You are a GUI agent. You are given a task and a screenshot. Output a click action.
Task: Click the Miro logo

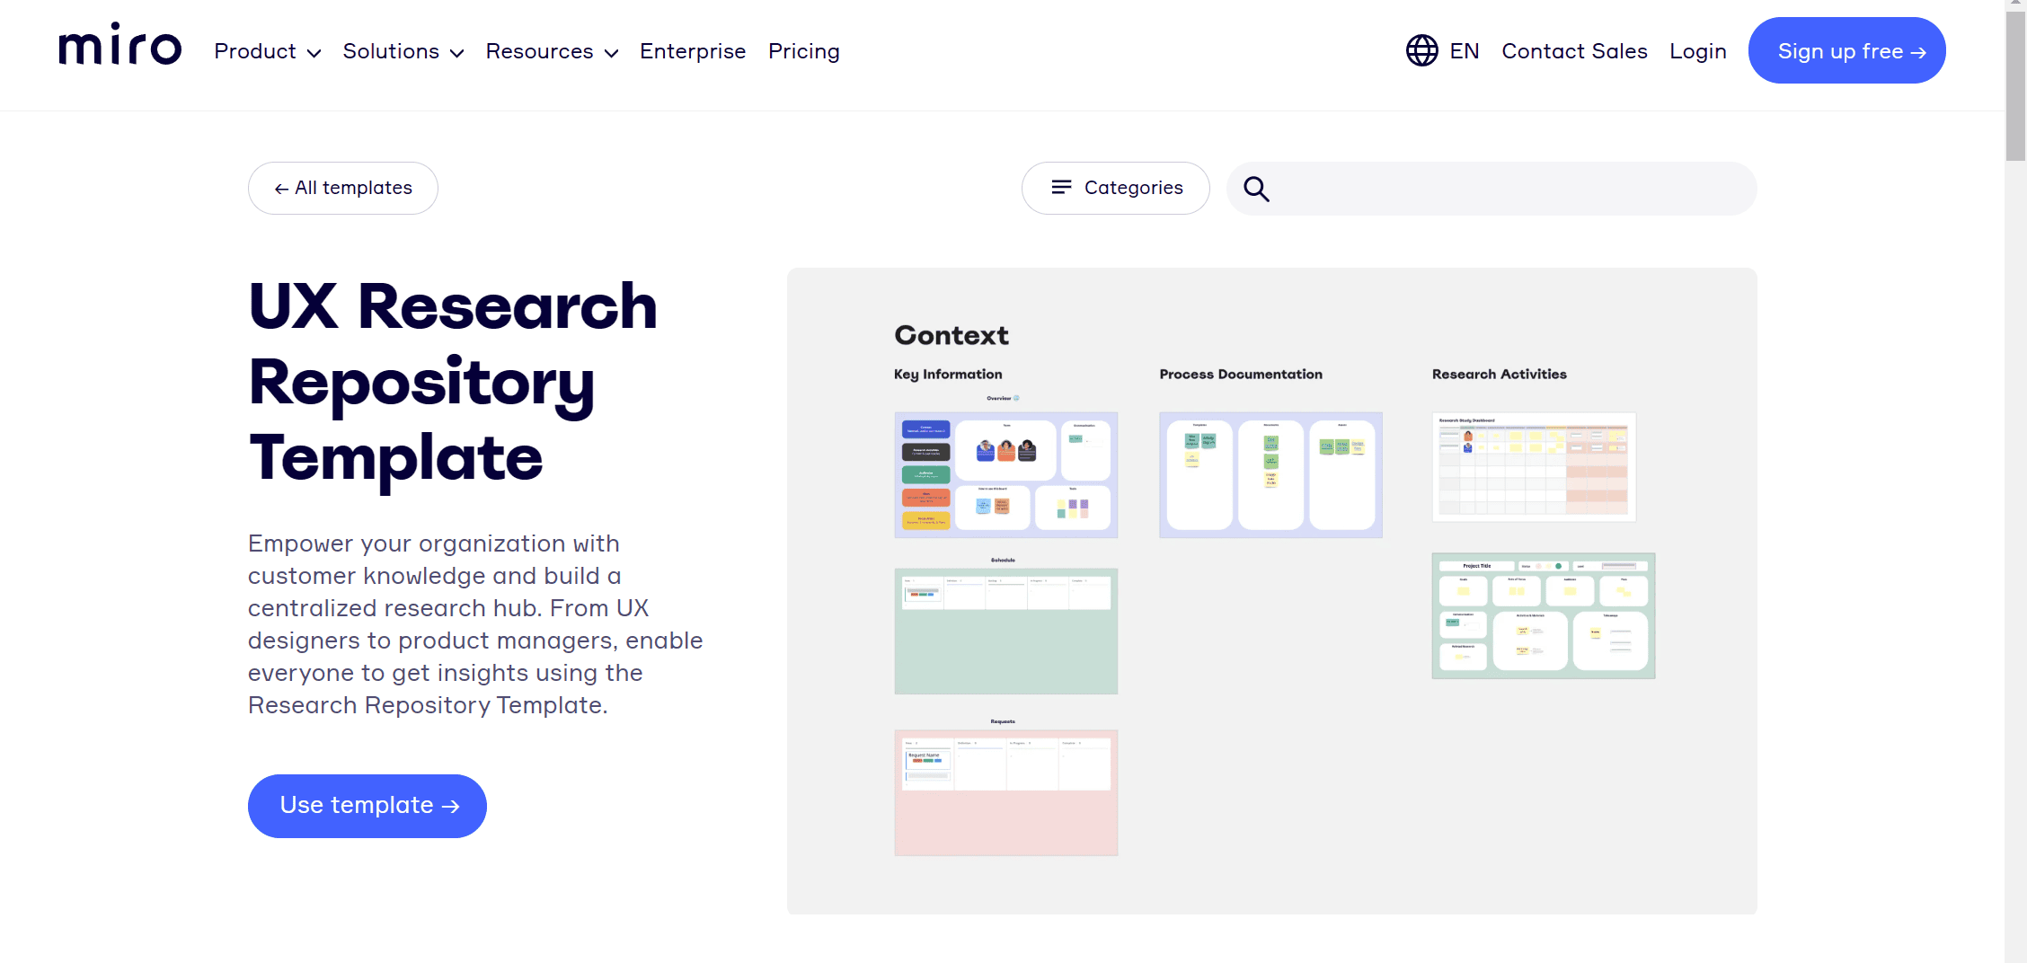tap(120, 44)
